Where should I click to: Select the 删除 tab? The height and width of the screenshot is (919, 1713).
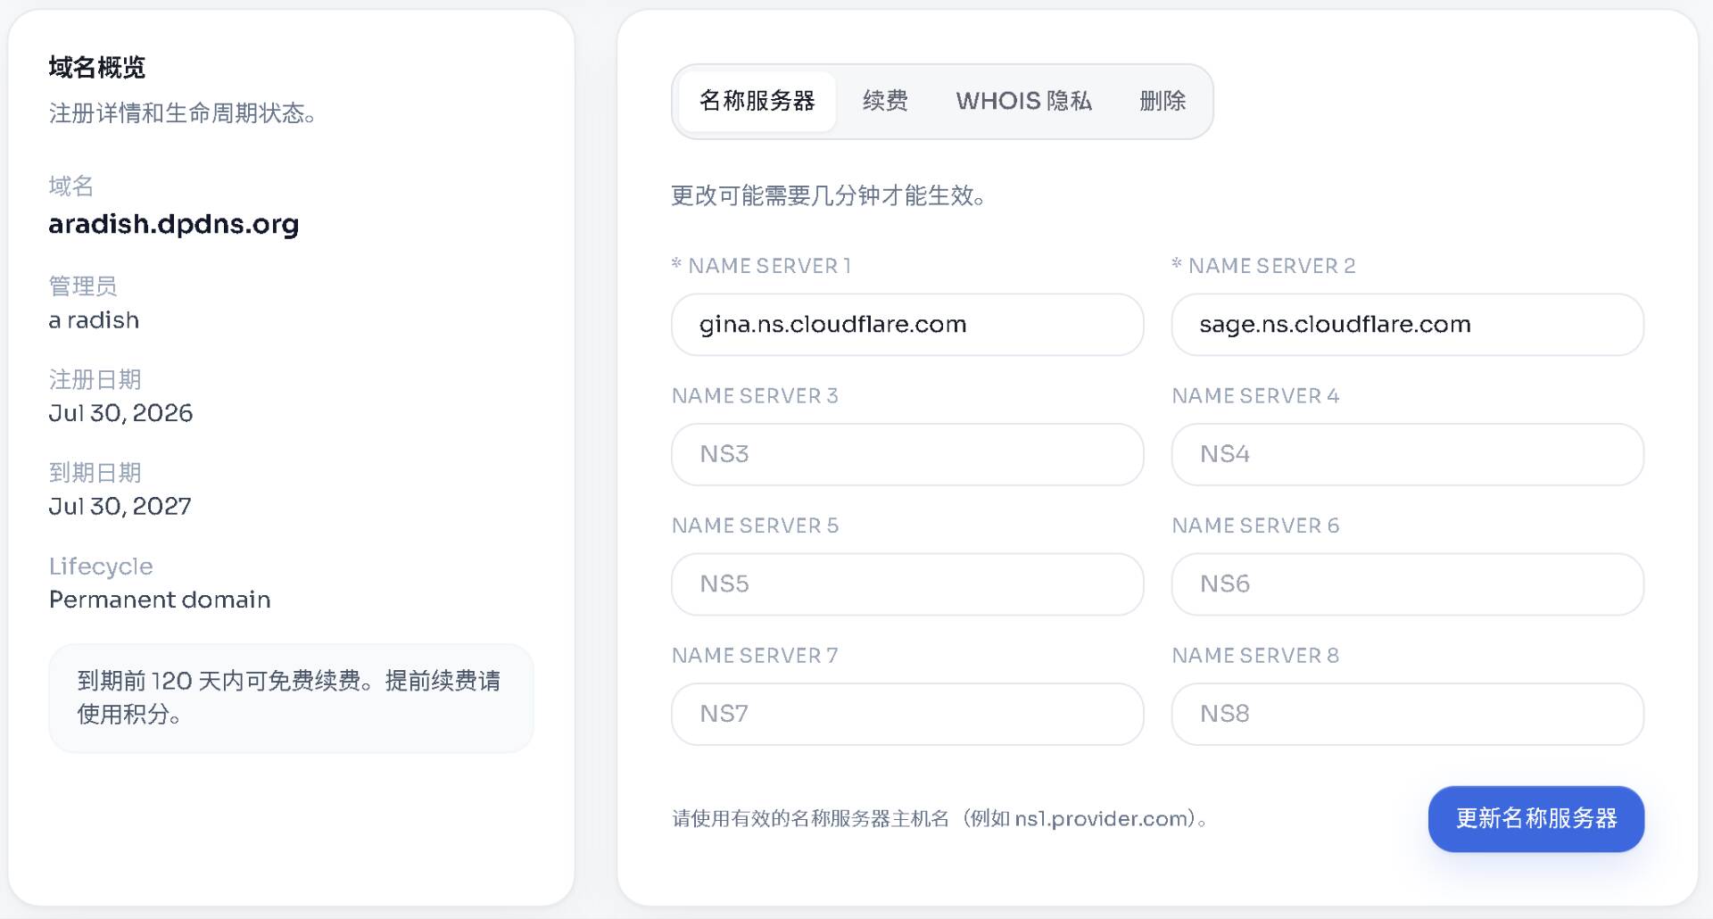1163,101
